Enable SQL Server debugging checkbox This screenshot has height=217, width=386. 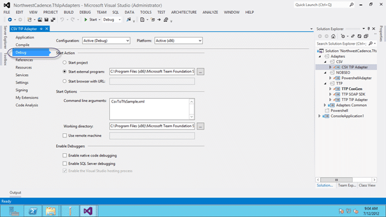coord(65,163)
